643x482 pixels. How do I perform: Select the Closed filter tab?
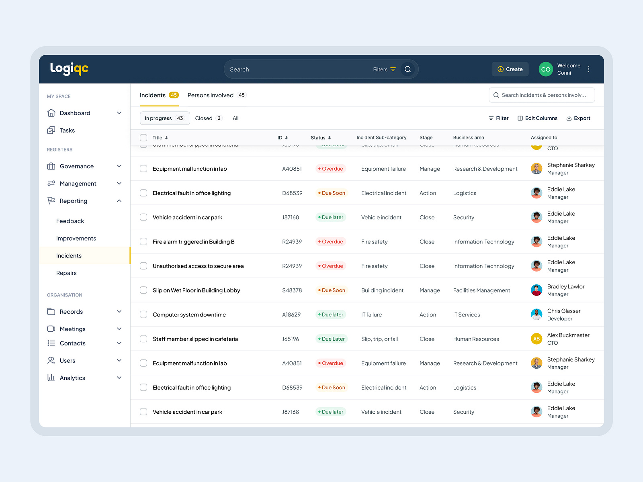pyautogui.click(x=209, y=118)
